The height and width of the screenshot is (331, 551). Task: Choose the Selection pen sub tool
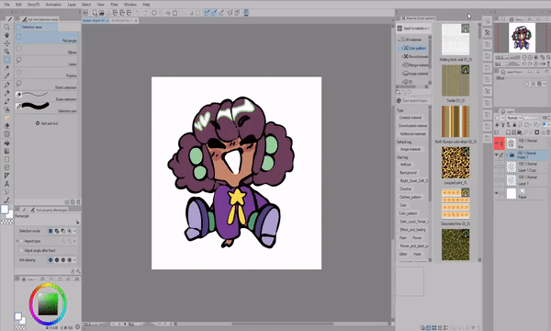[47, 107]
